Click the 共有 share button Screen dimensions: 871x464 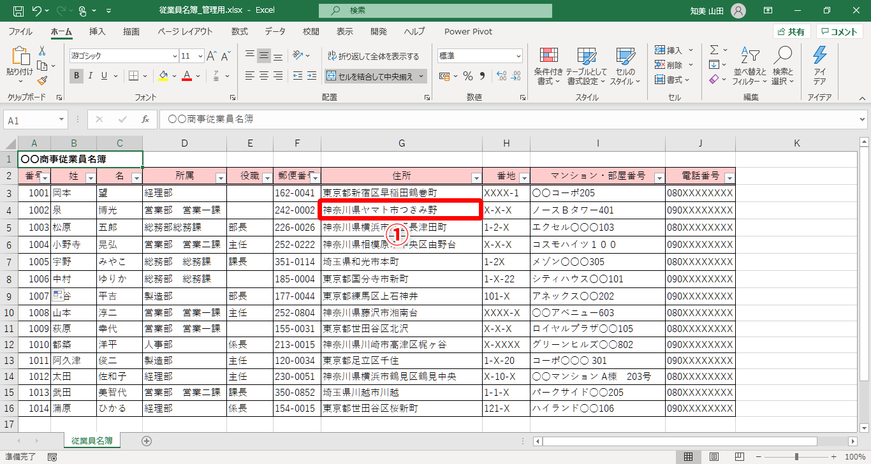[792, 32]
